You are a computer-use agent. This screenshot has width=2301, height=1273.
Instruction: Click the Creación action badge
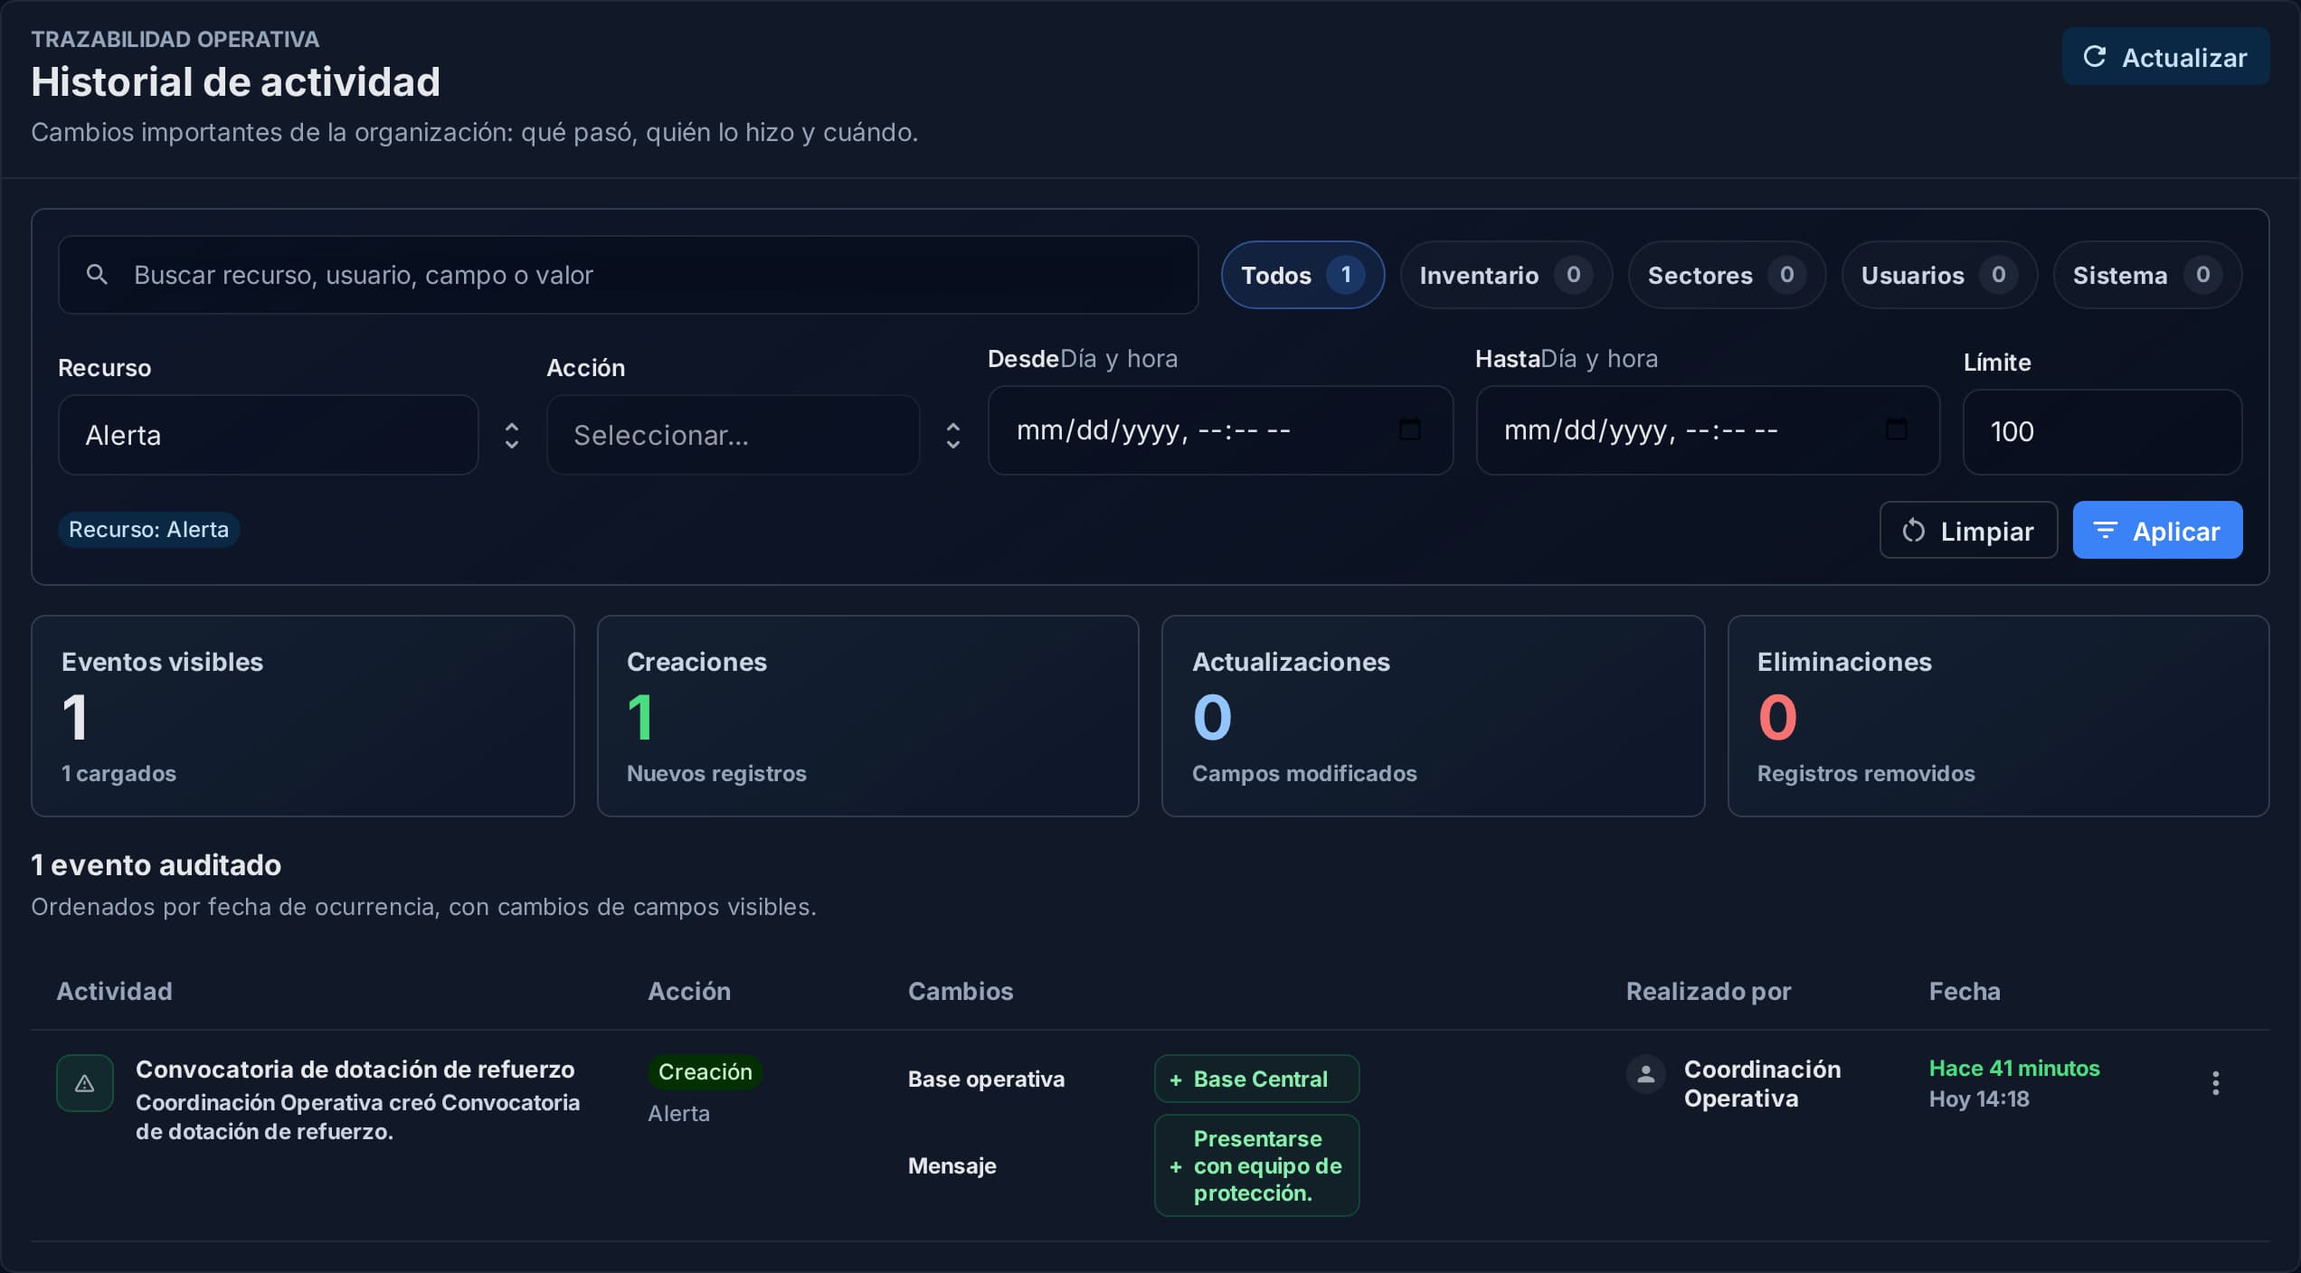pyautogui.click(x=705, y=1072)
